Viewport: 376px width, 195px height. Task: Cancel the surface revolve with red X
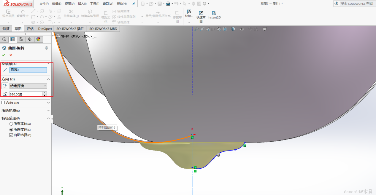[11, 55]
